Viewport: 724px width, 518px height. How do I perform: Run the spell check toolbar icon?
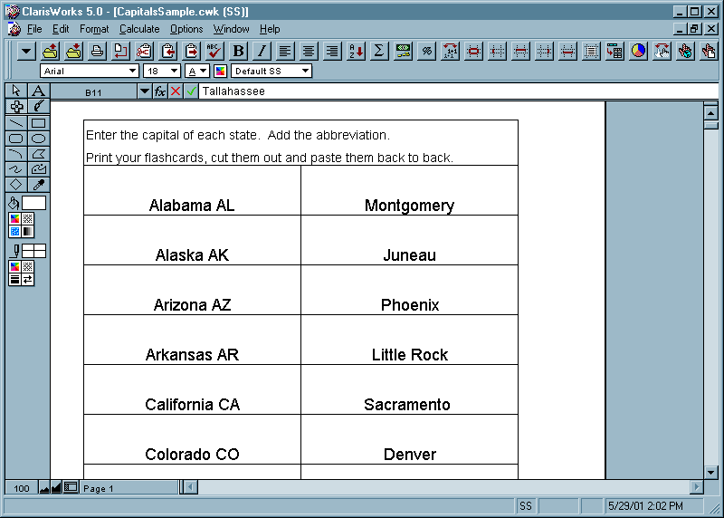click(214, 52)
